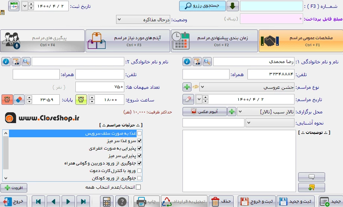
Task: Click magnifier search icon for name field 1
Action: pos(207,62)
